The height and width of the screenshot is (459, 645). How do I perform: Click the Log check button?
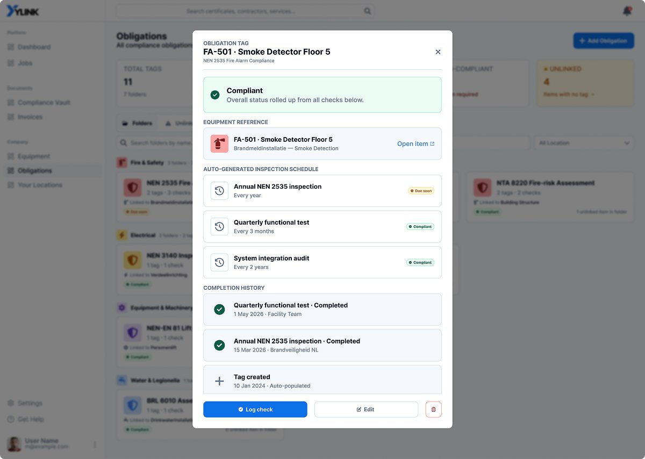pyautogui.click(x=255, y=410)
